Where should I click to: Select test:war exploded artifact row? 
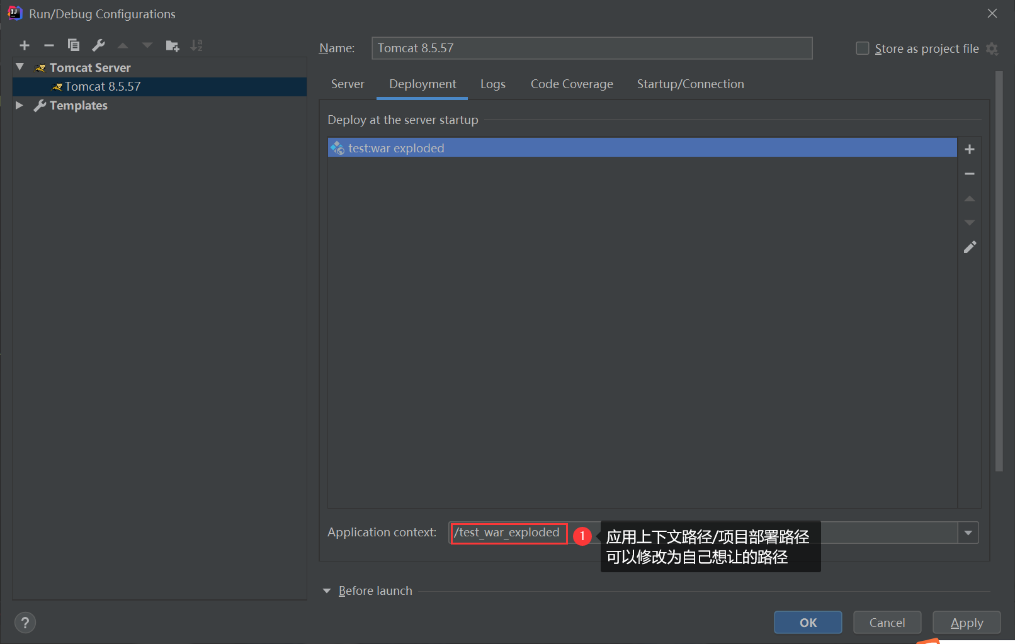click(x=642, y=148)
